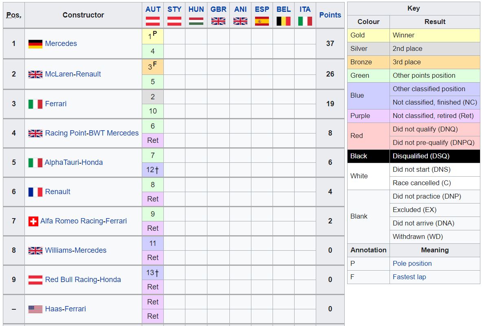The image size is (482, 326).
Task: Click the Belgian flag under BEL
Action: (284, 21)
